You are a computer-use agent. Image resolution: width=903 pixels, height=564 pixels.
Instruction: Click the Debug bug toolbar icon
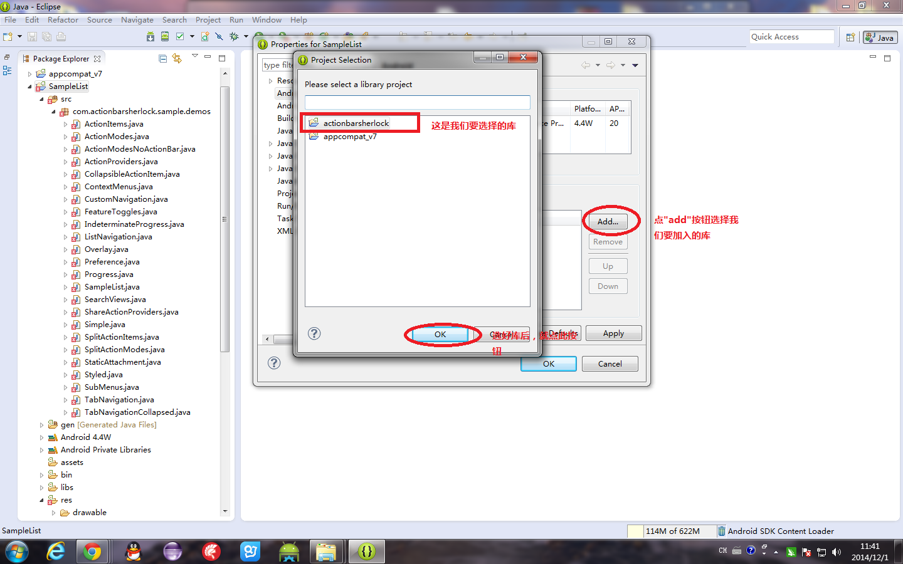point(234,37)
